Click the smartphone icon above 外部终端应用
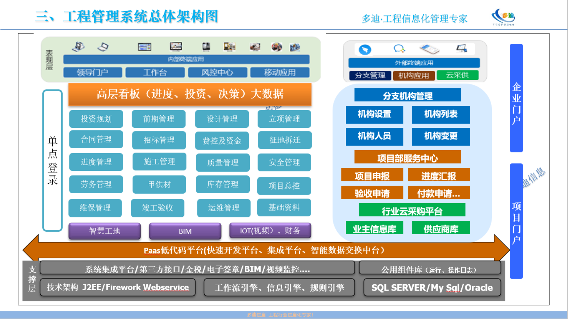 click(x=429, y=49)
